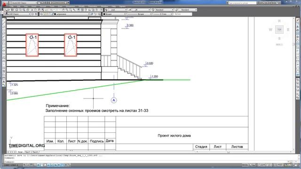Viewport: 301px width, 169px height.
Task: Select the Multiline Text A tool
Action: 4,82
